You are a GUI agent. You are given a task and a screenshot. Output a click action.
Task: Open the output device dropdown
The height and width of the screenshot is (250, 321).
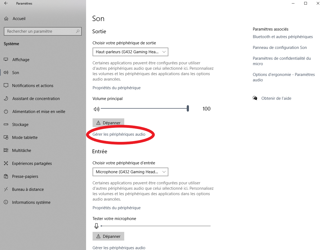pos(130,52)
